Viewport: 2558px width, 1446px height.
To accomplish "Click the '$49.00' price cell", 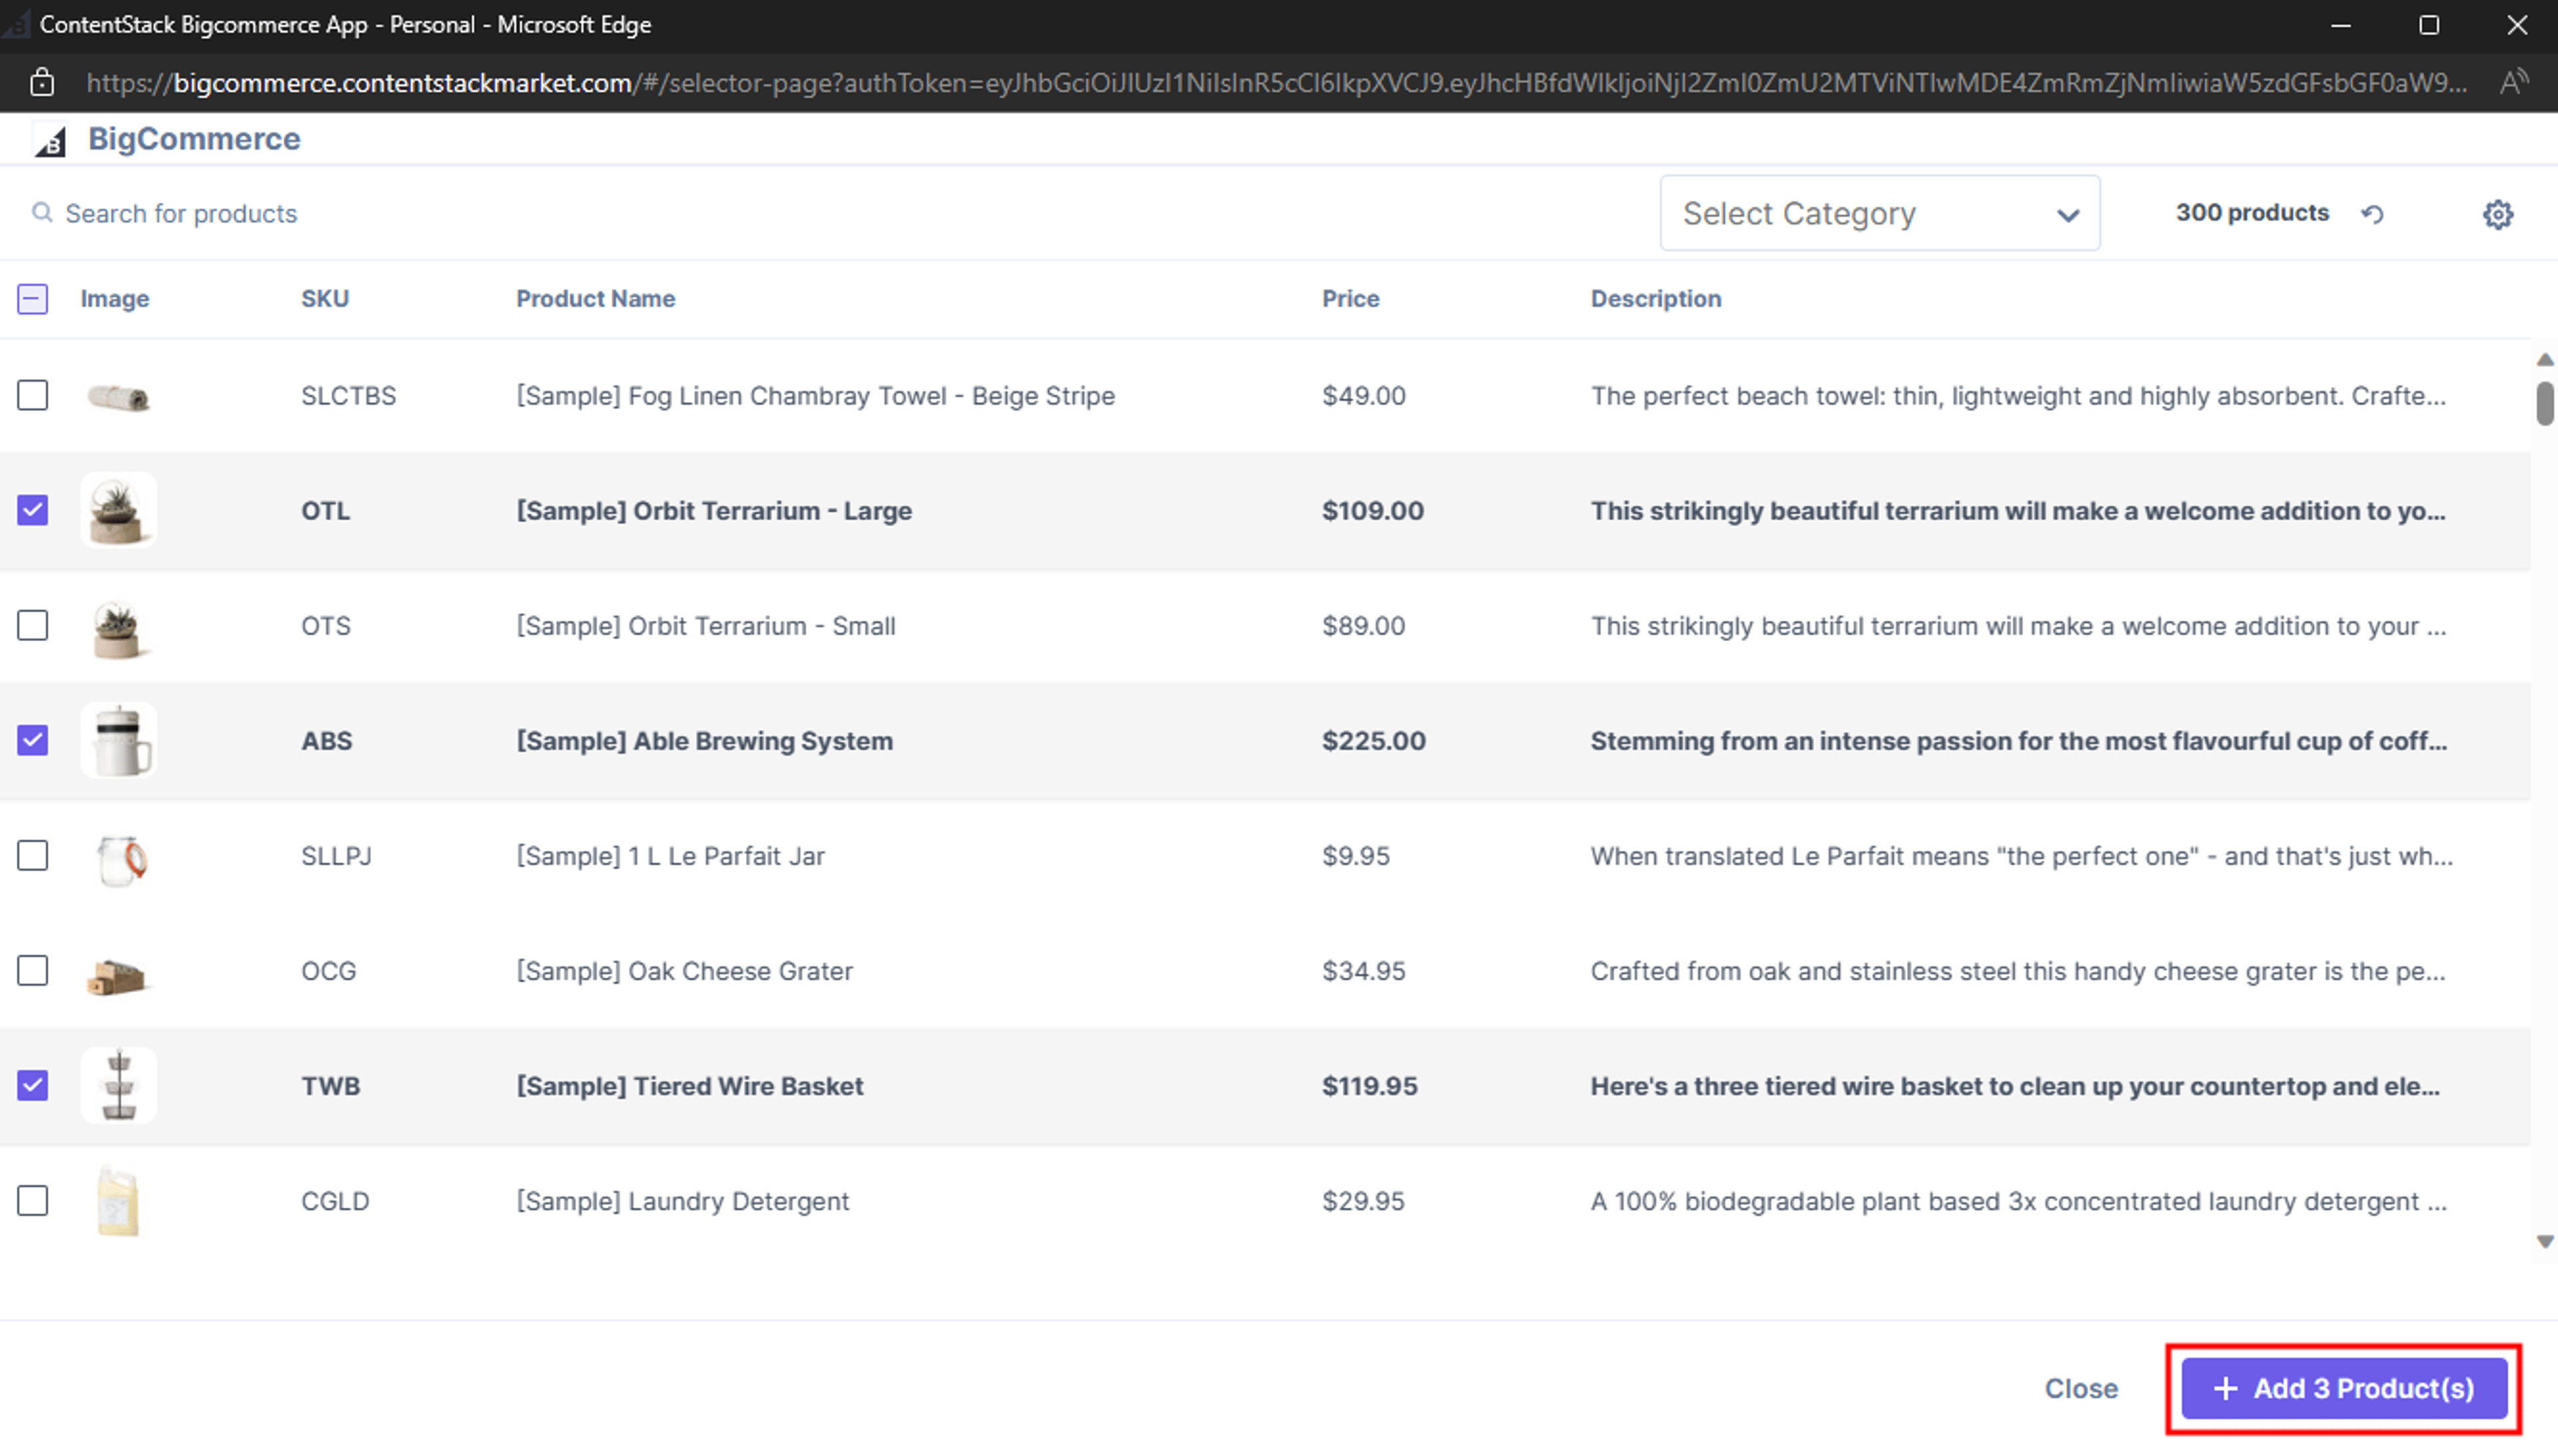I will pyautogui.click(x=1363, y=395).
